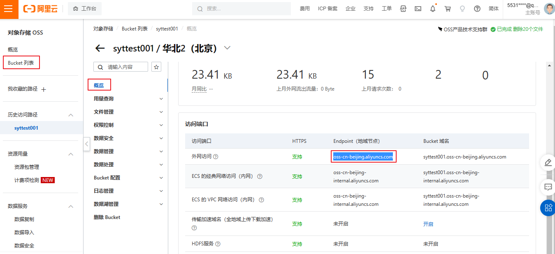The width and height of the screenshot is (555, 254).
Task: Open the 企业 menu
Action: click(351, 9)
